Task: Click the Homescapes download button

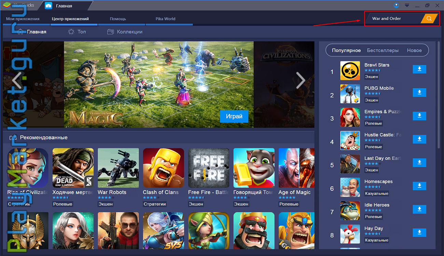Action: (x=419, y=186)
